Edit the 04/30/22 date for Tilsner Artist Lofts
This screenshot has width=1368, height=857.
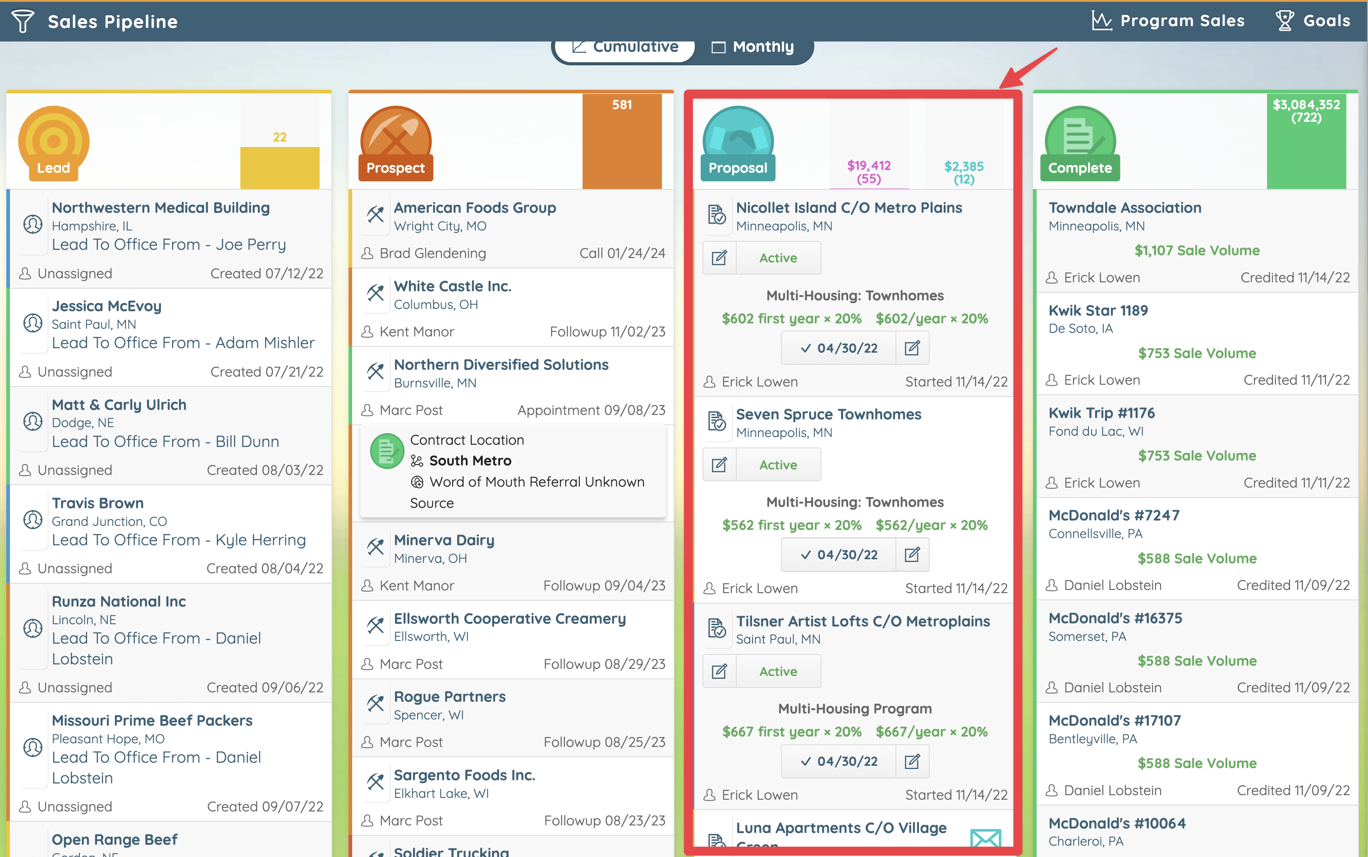[912, 762]
